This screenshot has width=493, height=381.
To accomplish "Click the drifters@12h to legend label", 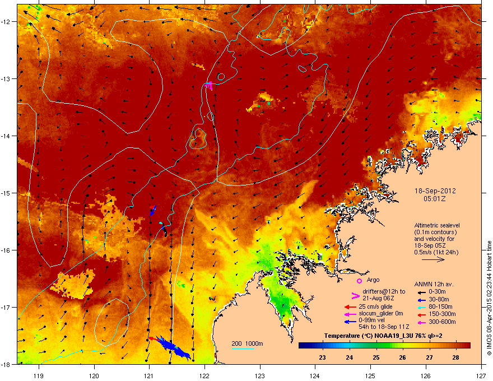I will (x=384, y=292).
